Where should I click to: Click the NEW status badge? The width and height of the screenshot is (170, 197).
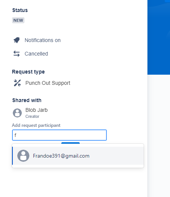(x=18, y=20)
